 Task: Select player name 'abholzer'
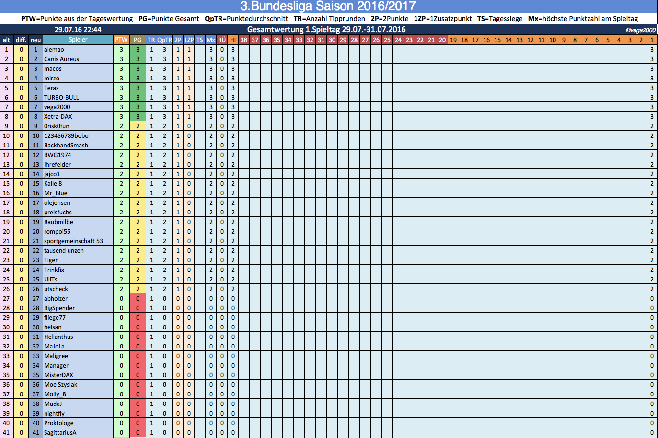pos(56,298)
